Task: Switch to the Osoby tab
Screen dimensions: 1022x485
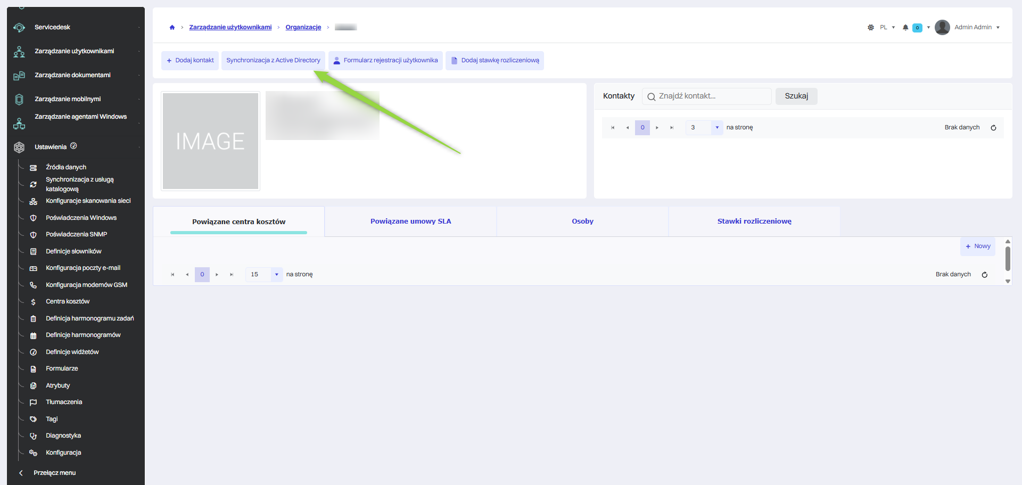Action: pos(582,221)
